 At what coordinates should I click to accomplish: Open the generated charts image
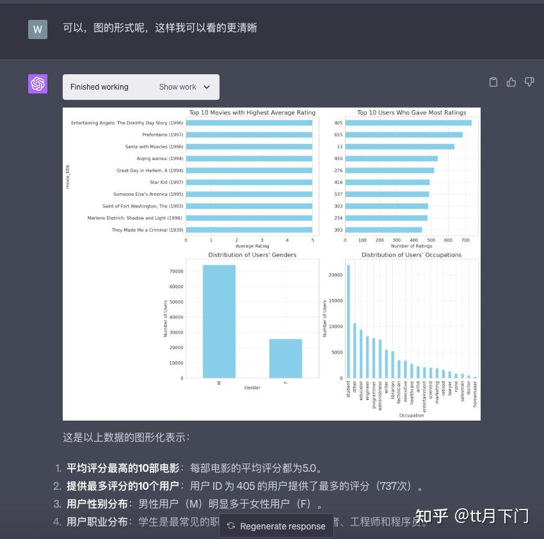271,264
